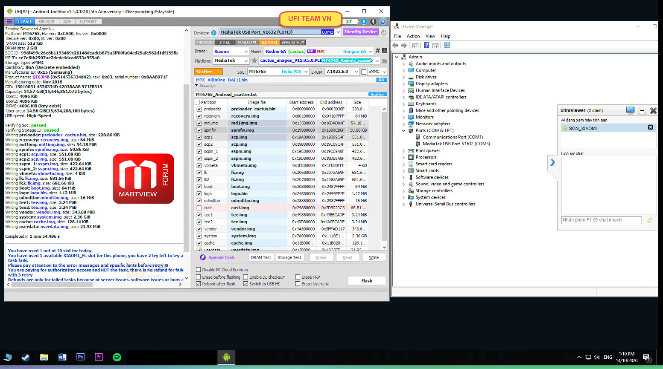Click the power icon next to Identify Device
663x369 pixels.
(x=384, y=32)
